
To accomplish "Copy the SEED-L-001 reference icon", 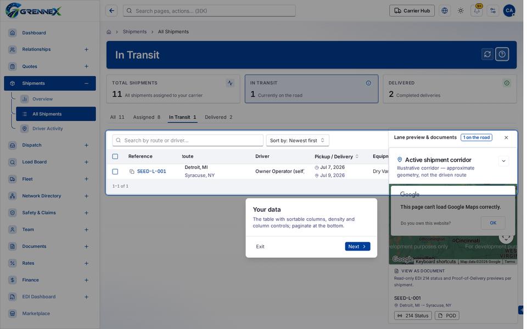I will tap(132, 172).
